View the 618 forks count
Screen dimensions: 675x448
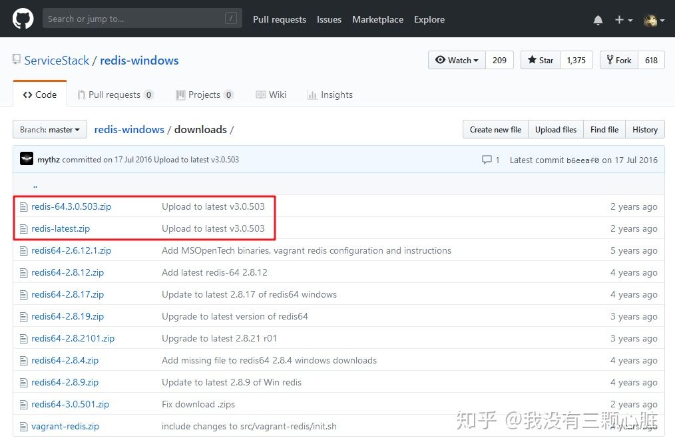click(651, 61)
